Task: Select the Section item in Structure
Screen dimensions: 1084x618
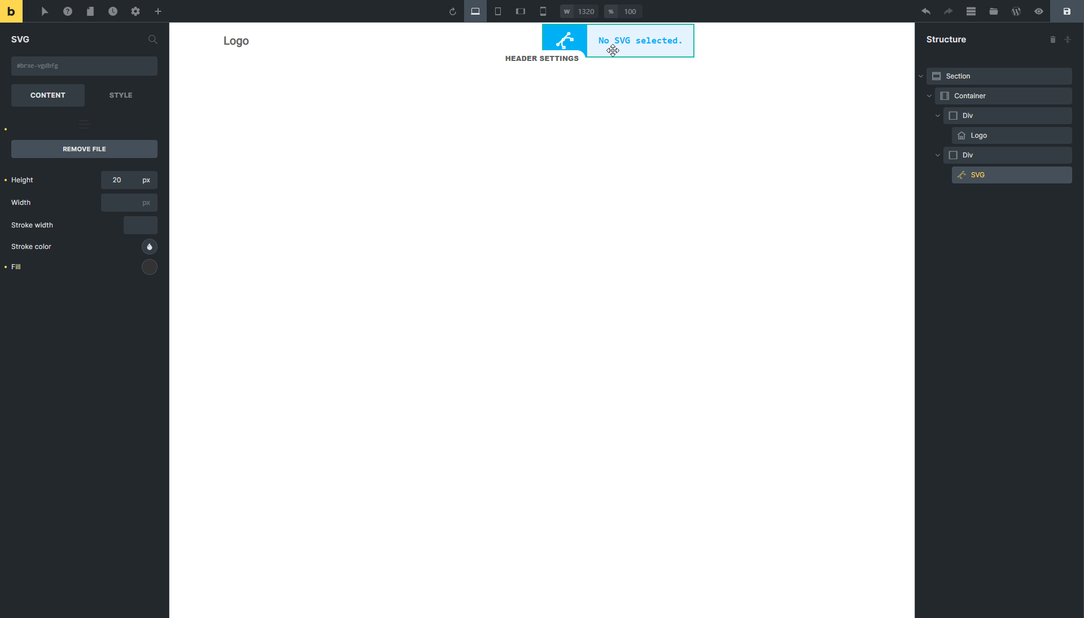Action: [999, 76]
